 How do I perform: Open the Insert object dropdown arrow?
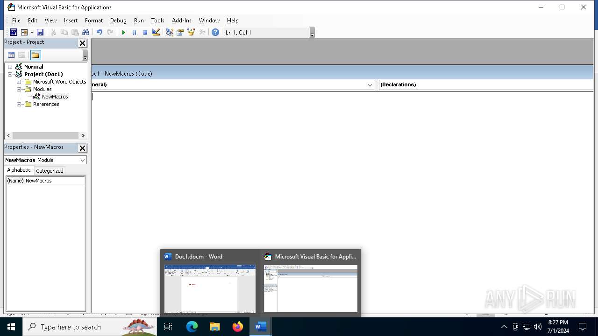coord(32,32)
